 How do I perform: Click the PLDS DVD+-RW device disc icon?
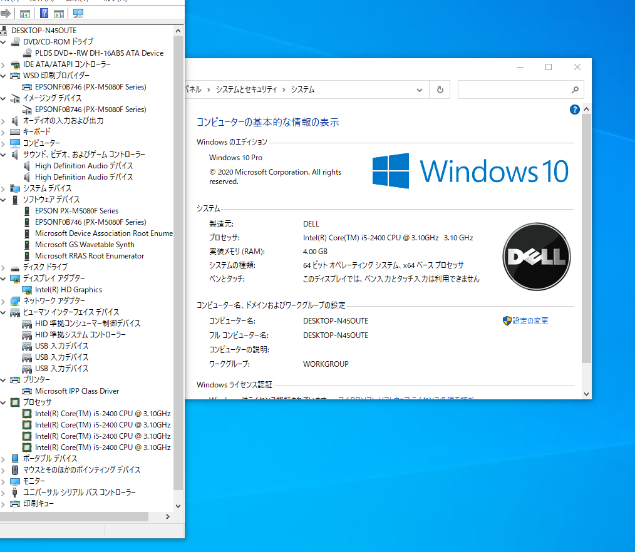(x=27, y=53)
